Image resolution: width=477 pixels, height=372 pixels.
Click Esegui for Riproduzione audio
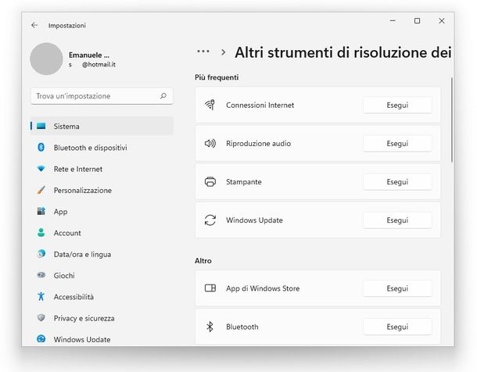(397, 144)
